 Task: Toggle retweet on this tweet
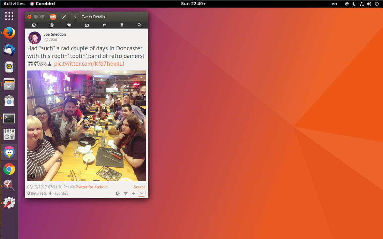[x=118, y=193]
